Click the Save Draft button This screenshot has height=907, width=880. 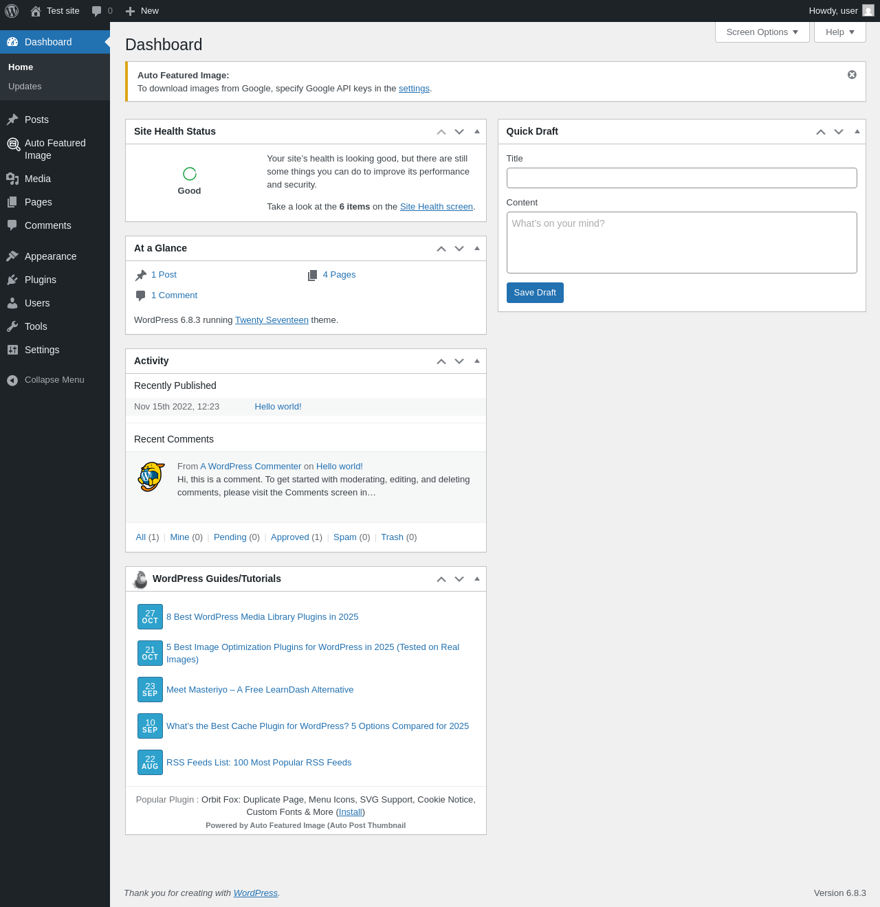point(535,293)
